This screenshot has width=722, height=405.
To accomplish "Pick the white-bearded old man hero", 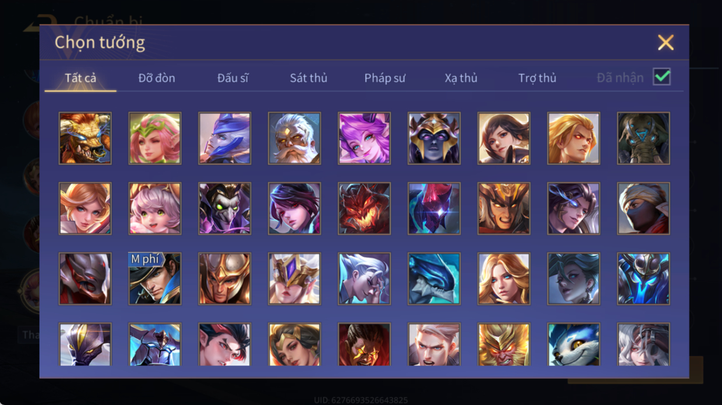I will 294,138.
